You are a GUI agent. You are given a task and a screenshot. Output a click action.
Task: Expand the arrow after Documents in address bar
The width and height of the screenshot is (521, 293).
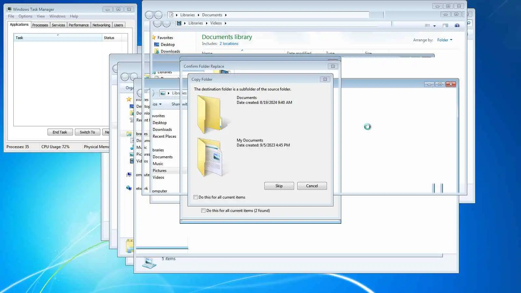[226, 15]
